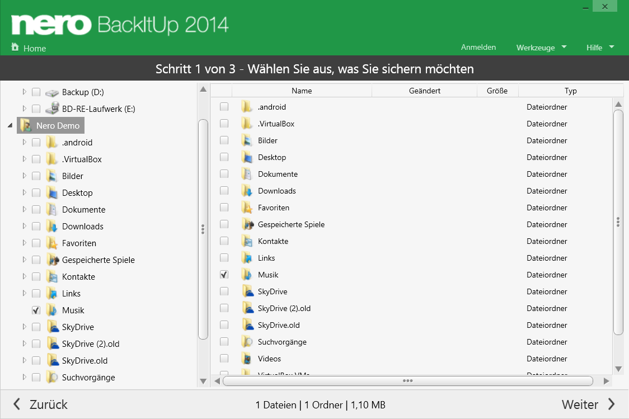Check the Desktop checkbox in the tree
Viewport: 629px width, 419px height.
point(36,192)
